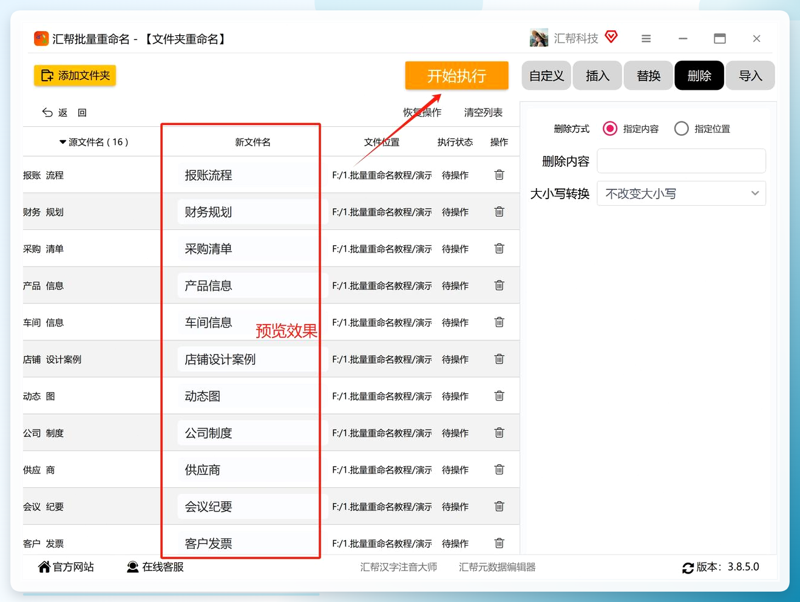Switch to the 删除 tab
Screen dimensions: 800x602
[699, 76]
